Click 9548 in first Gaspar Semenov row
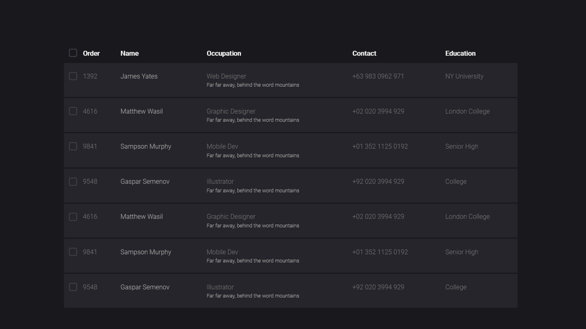This screenshot has width=586, height=329. [90, 181]
